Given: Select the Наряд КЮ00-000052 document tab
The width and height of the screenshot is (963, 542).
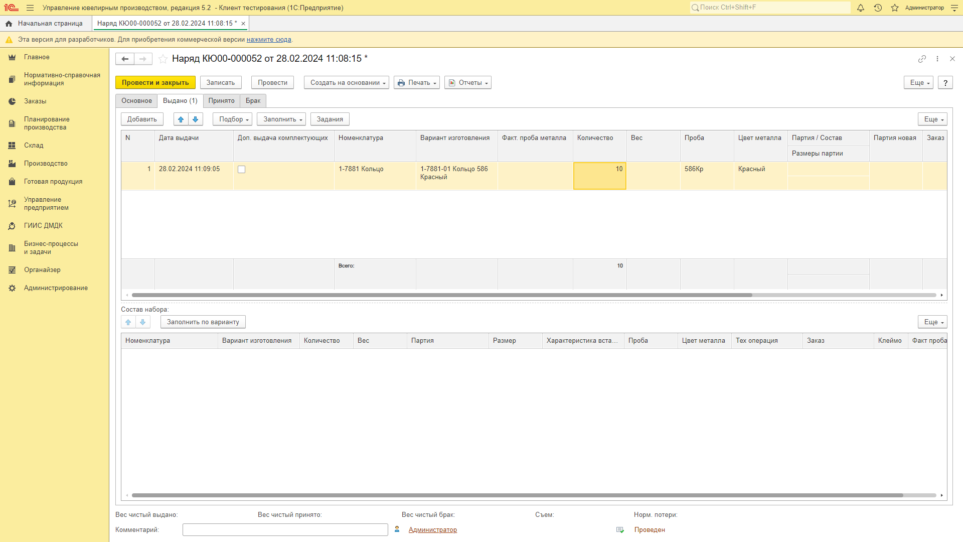Looking at the screenshot, I should (x=167, y=24).
